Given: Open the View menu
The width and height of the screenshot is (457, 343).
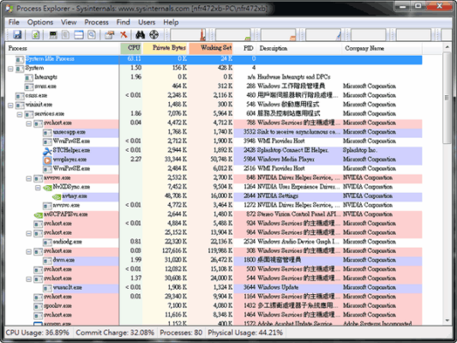Looking at the screenshot, I should tap(69, 22).
